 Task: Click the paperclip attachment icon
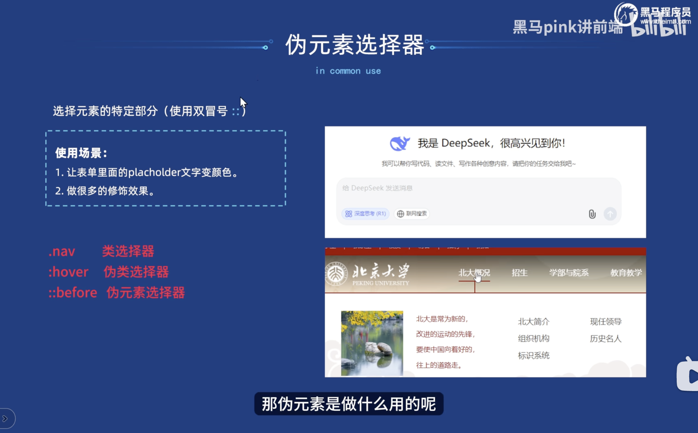click(592, 214)
